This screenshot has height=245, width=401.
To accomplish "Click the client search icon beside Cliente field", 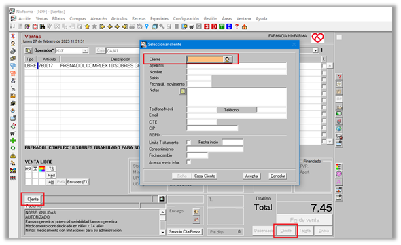I will point(227,59).
